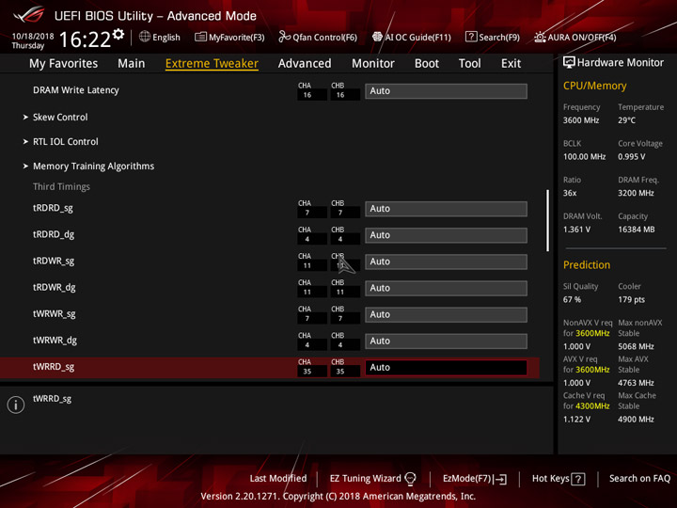Image resolution: width=677 pixels, height=508 pixels.
Task: Click the Search question mark icon
Action: [x=471, y=37]
